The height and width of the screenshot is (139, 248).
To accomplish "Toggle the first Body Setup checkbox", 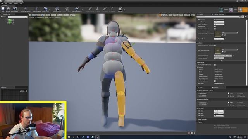I will pos(215,65).
